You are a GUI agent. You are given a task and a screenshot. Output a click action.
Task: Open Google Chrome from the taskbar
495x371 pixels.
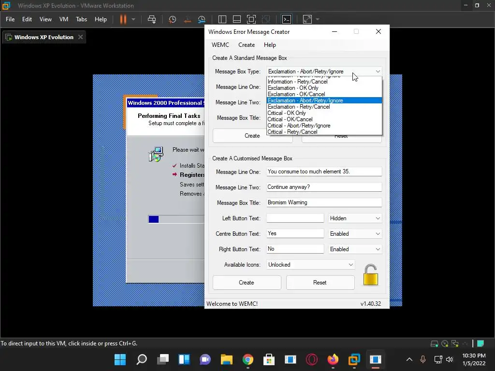pyautogui.click(x=248, y=359)
